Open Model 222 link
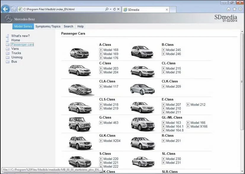Viewport: 245px width, 174px height. pos(111,167)
